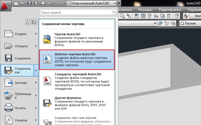Choose Чертеж AutoCAD DWG save option
Viewport: 201px width, 125px height.
pyautogui.click(x=77, y=39)
